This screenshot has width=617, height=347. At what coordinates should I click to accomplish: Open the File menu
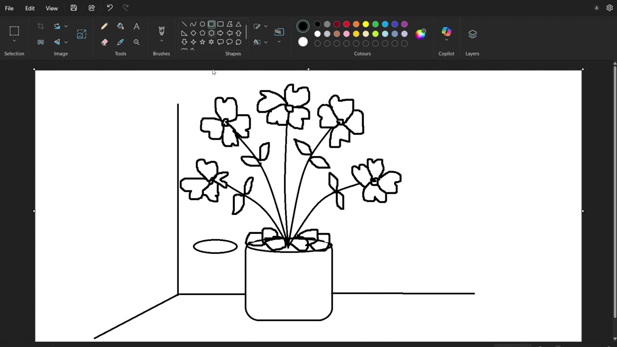(9, 8)
